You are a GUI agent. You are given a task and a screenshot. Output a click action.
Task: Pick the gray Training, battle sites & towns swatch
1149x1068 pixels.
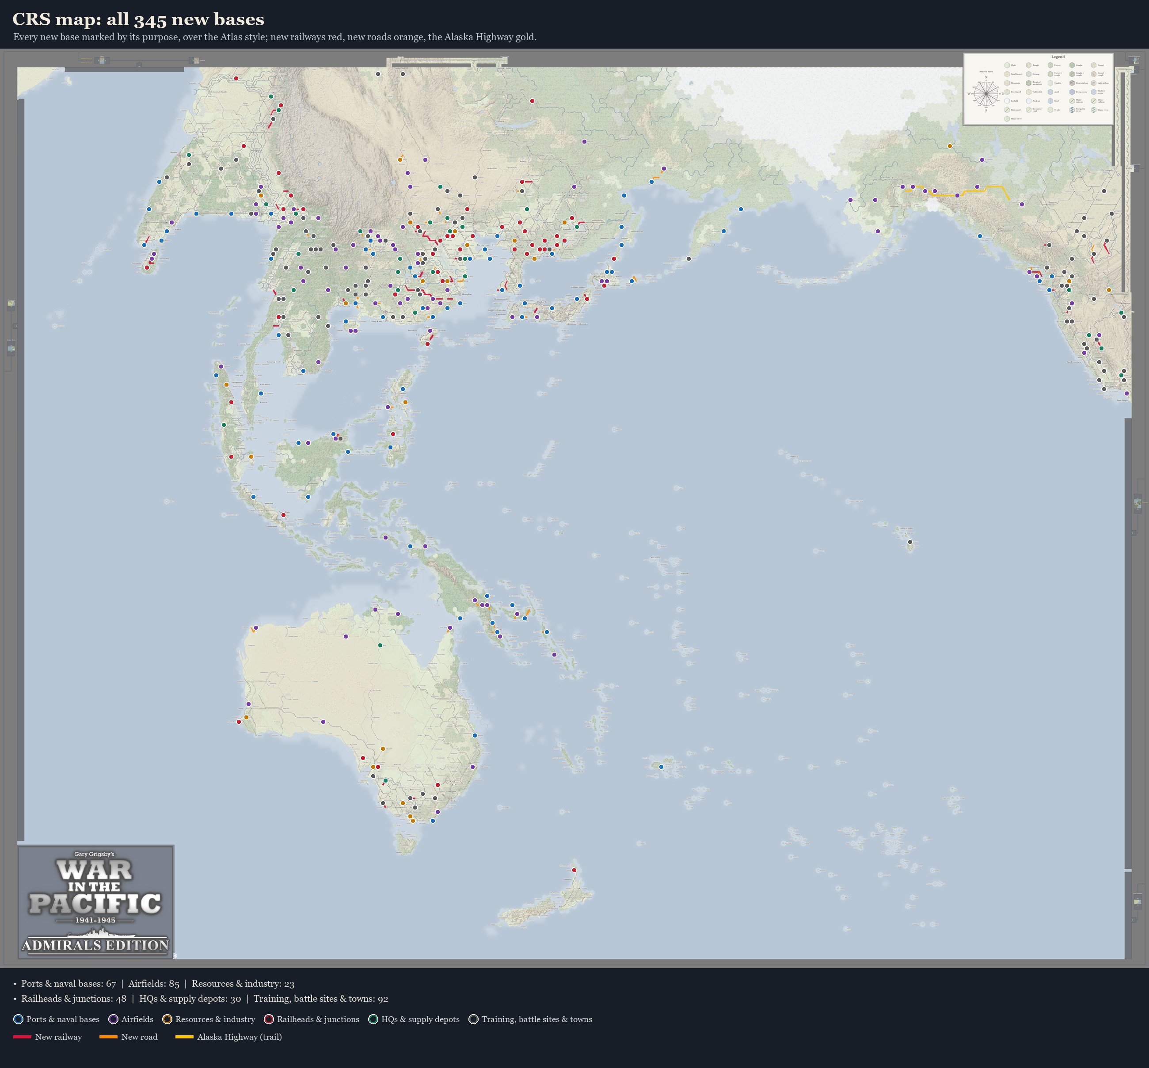tap(473, 1019)
